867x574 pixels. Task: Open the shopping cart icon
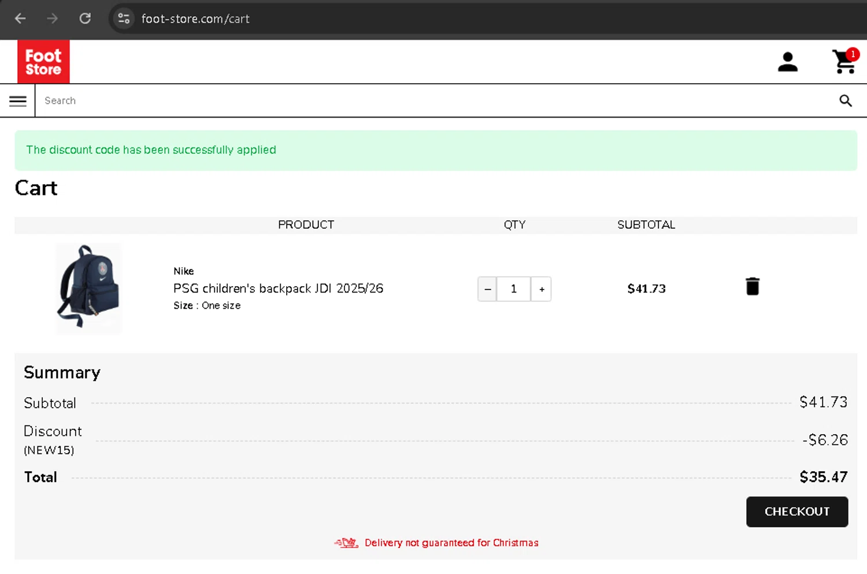click(x=844, y=62)
